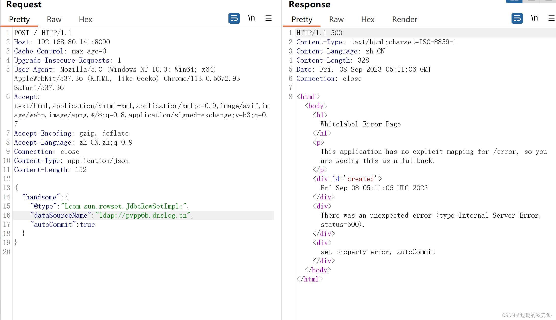Click the Host header value 192.168.80.141:8090

[74, 42]
